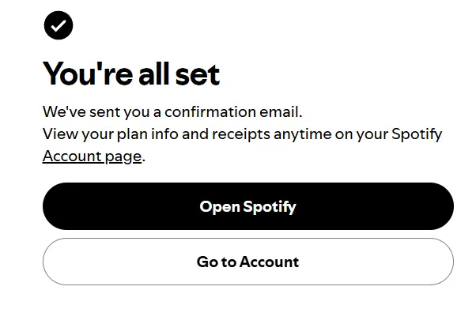Click the word "You're" in the heading
Image resolution: width=476 pixels, height=309 pixels.
pos(88,73)
